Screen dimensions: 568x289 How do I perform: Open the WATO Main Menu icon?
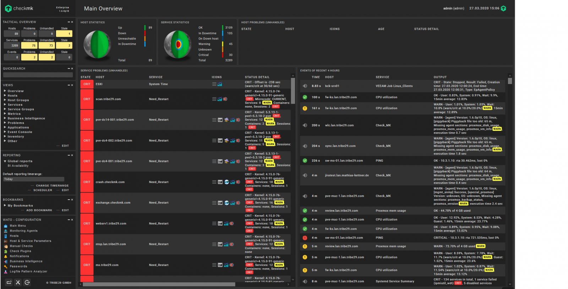(x=6, y=226)
